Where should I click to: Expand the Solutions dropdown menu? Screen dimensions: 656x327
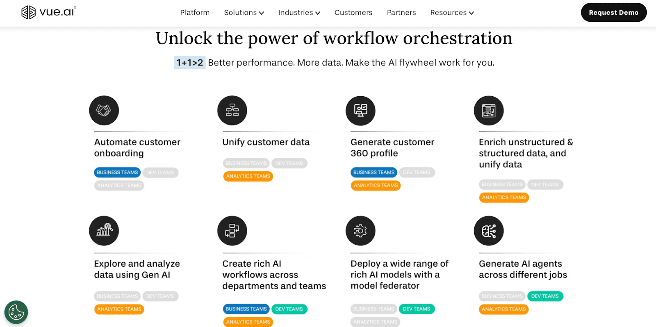click(244, 13)
